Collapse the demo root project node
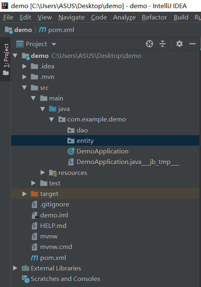Screen dimensions: 201x287 15,55
